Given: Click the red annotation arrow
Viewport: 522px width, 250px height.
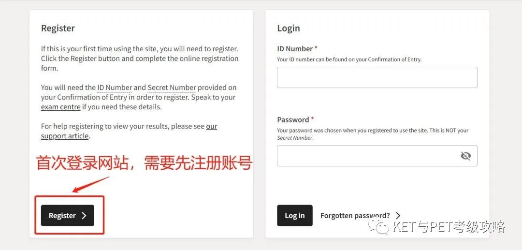Looking at the screenshot, I should [90, 185].
